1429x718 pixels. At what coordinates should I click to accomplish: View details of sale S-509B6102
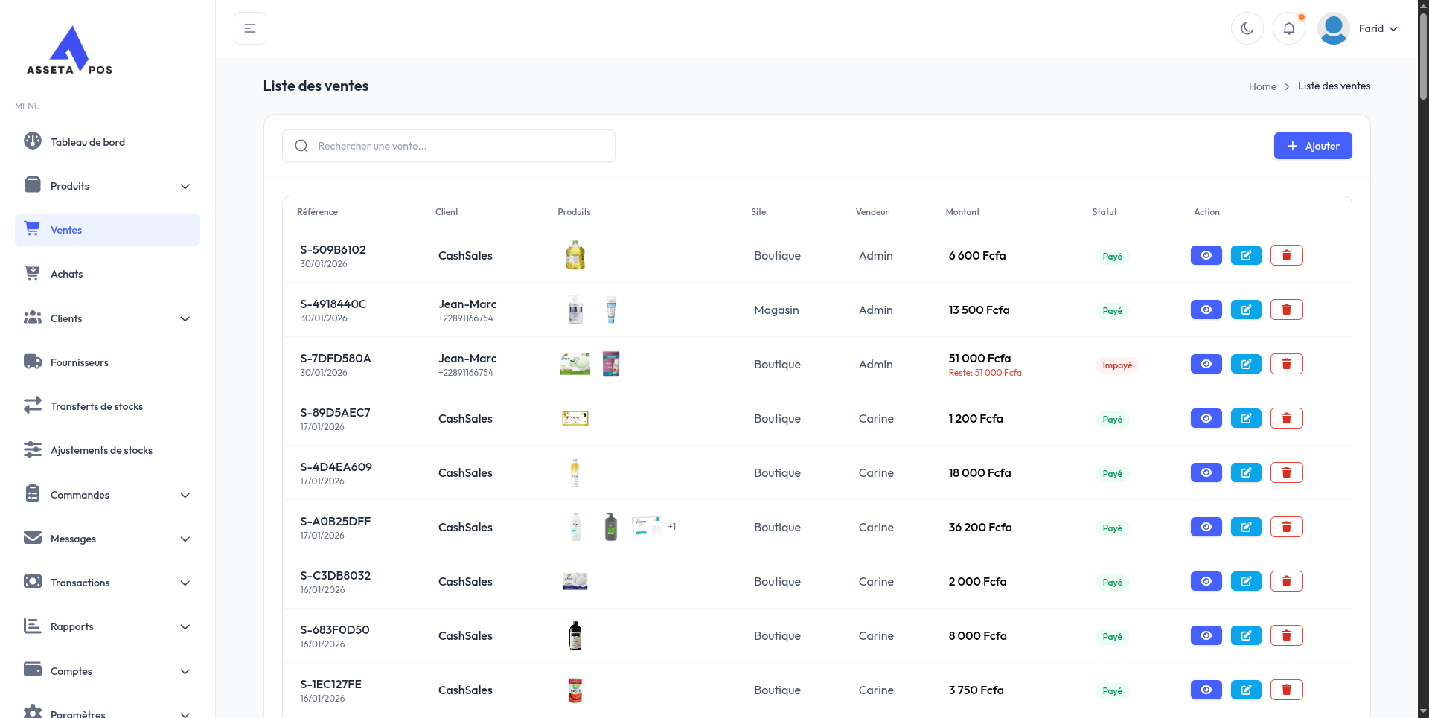pyautogui.click(x=1206, y=255)
